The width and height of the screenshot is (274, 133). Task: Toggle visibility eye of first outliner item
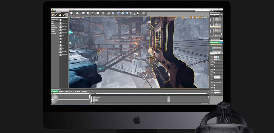(211, 18)
